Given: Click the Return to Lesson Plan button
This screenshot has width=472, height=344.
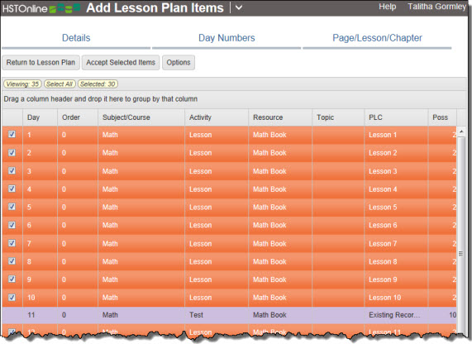Looking at the screenshot, I should pos(41,62).
